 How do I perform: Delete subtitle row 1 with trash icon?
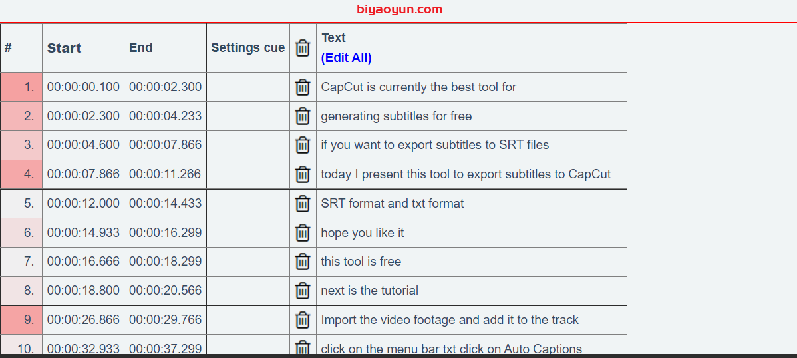(303, 87)
